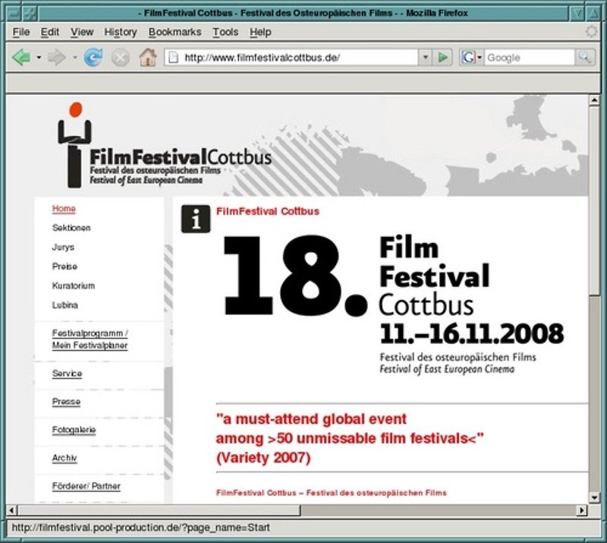Open the File menu

(21, 32)
